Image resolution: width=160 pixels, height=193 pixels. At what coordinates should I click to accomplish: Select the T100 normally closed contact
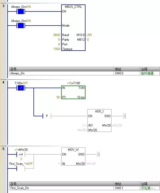pyautogui.click(x=20, y=88)
